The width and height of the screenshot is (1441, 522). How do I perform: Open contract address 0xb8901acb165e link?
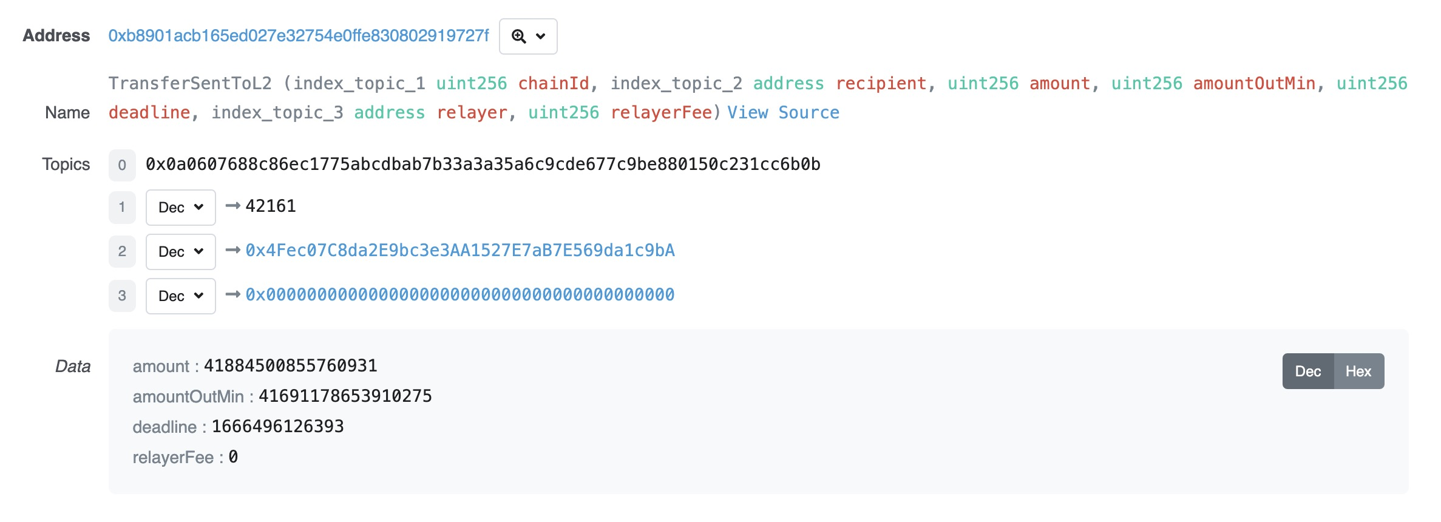click(x=298, y=36)
